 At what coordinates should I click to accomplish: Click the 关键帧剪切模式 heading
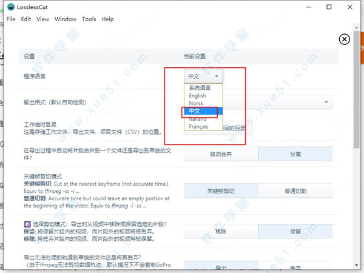[x=43, y=176]
